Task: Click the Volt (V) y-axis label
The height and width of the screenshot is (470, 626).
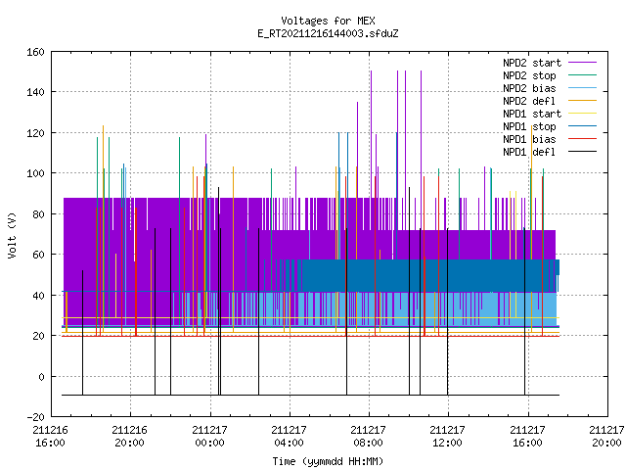Action: [13, 235]
